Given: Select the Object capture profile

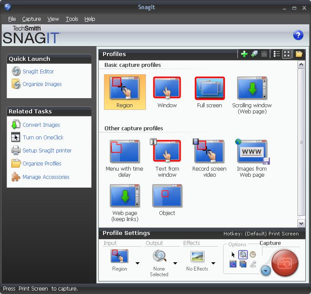Looking at the screenshot, I should point(167,200).
